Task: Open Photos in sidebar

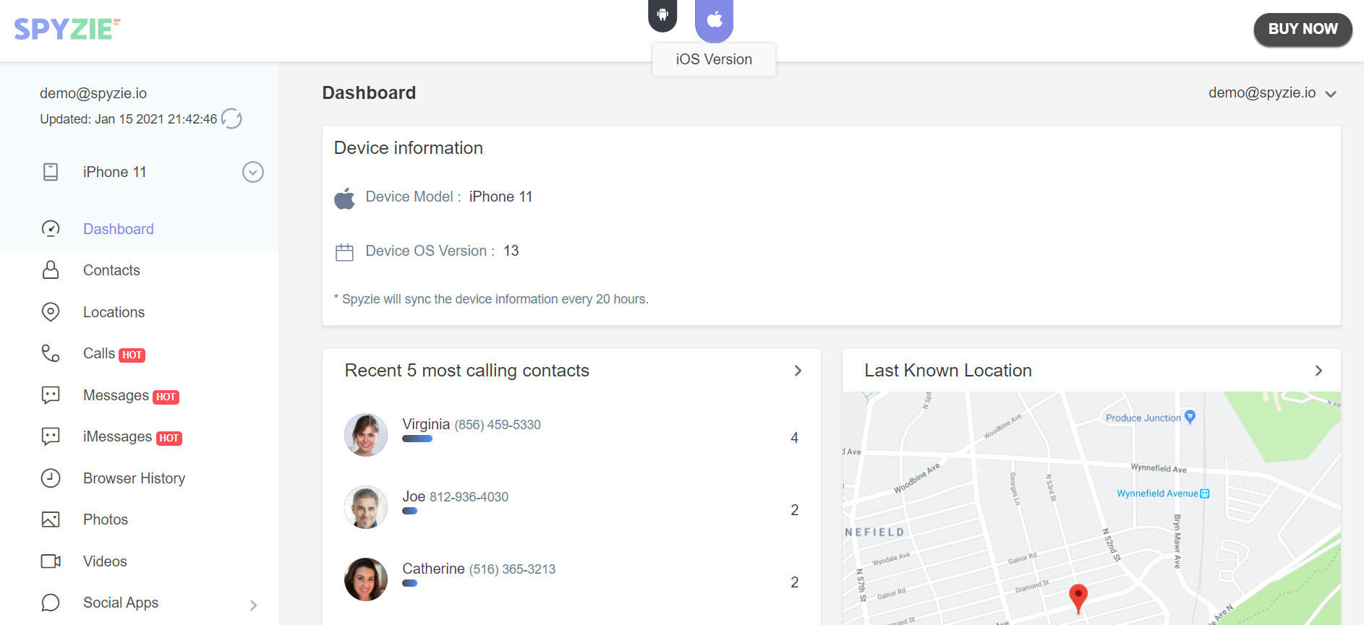Action: pos(106,520)
